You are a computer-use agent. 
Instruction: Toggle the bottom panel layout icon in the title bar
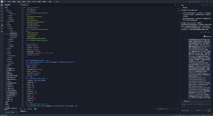tap(192, 2)
